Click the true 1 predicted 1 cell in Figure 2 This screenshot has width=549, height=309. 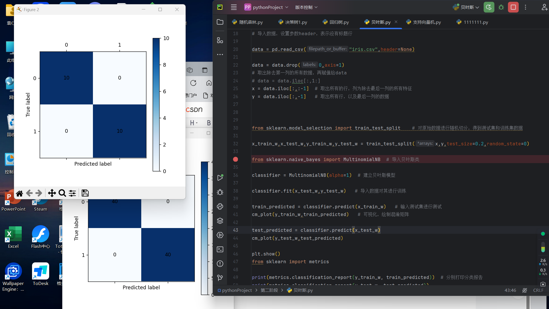(x=120, y=131)
